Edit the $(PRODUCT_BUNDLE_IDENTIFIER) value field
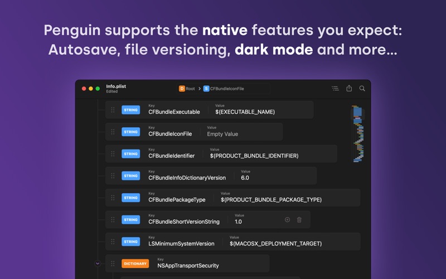 coord(254,156)
